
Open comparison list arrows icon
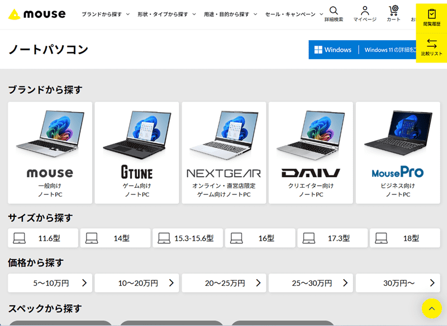pos(431,43)
